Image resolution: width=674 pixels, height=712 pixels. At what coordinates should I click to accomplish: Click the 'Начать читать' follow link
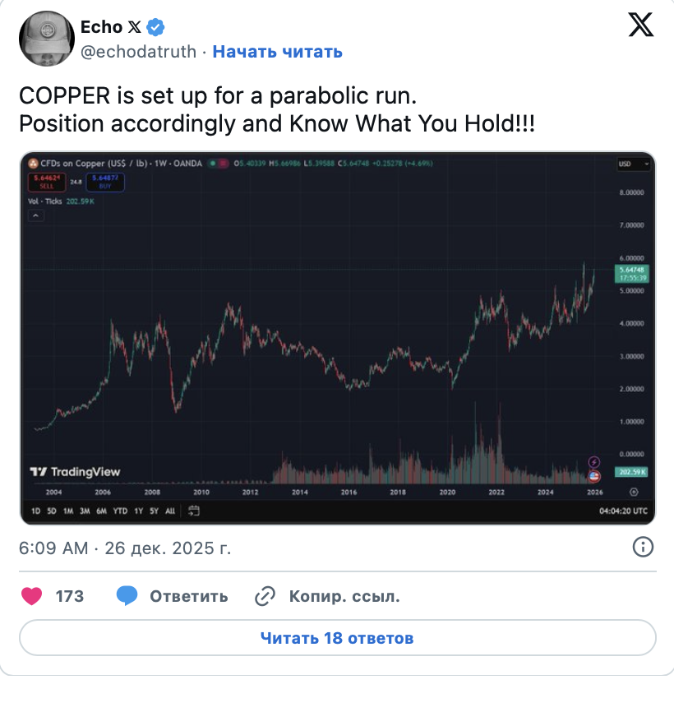click(x=277, y=52)
